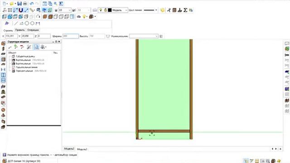The height and width of the screenshot is (163, 290).
Task: Click the brown textured cube material icon
Action: [x=91, y=16]
